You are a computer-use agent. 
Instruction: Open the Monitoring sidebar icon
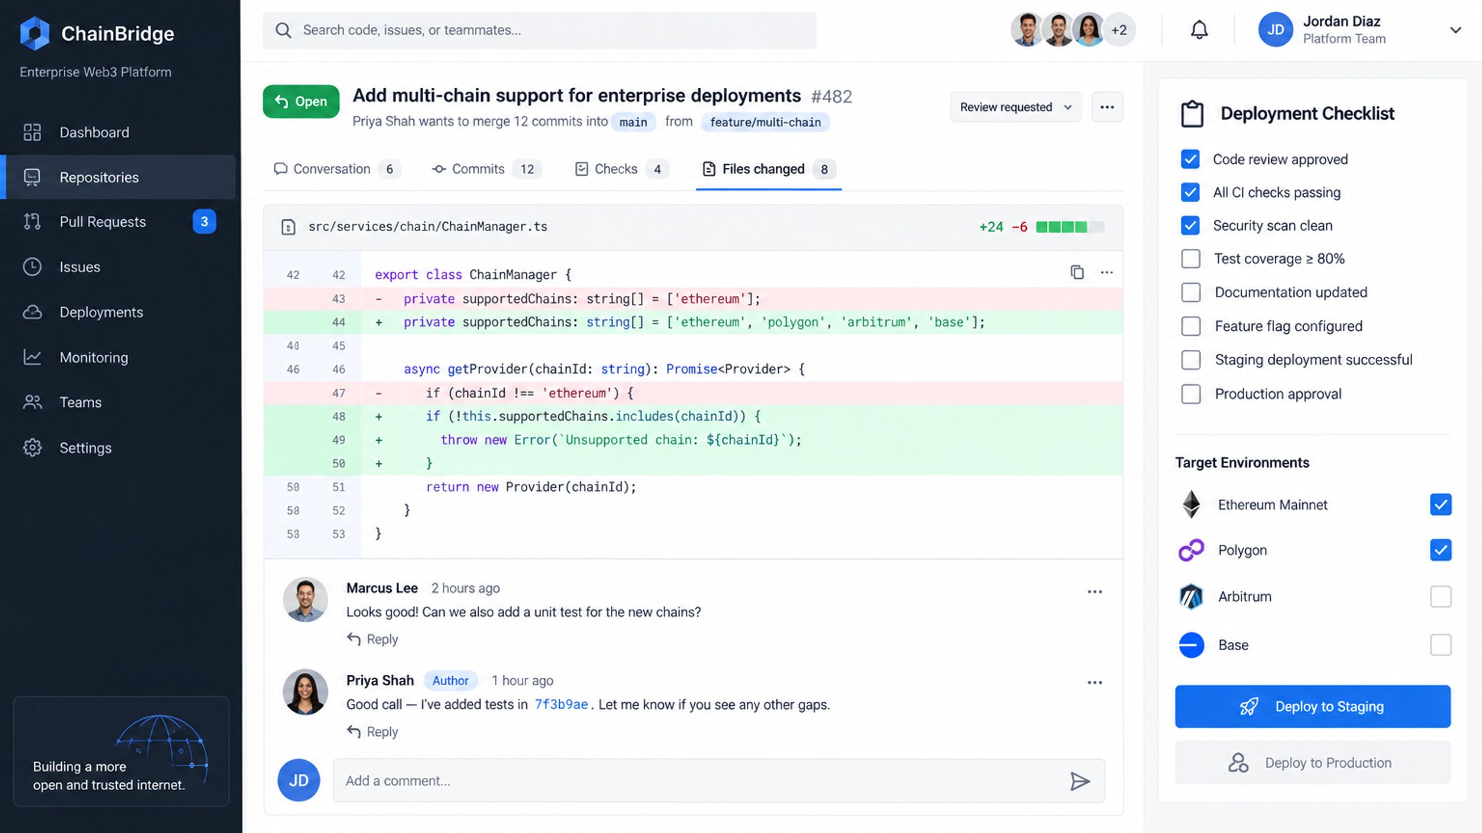[x=32, y=357]
